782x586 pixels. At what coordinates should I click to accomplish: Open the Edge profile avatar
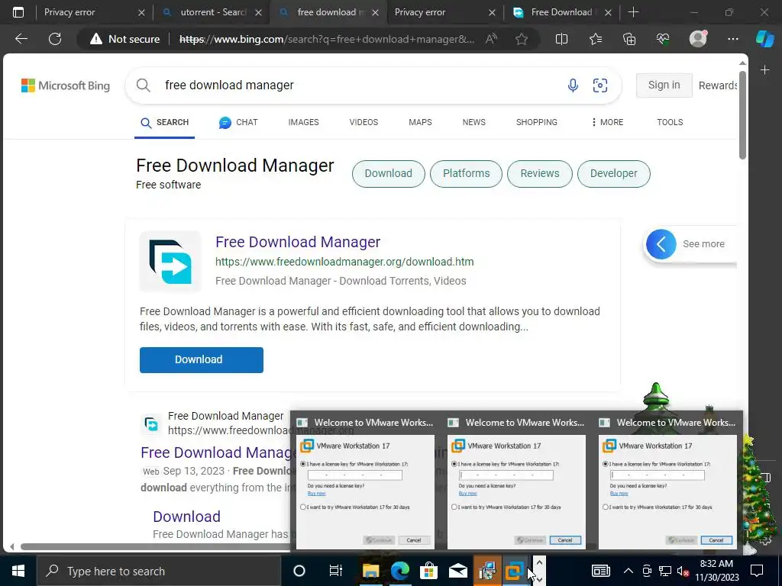click(x=698, y=38)
